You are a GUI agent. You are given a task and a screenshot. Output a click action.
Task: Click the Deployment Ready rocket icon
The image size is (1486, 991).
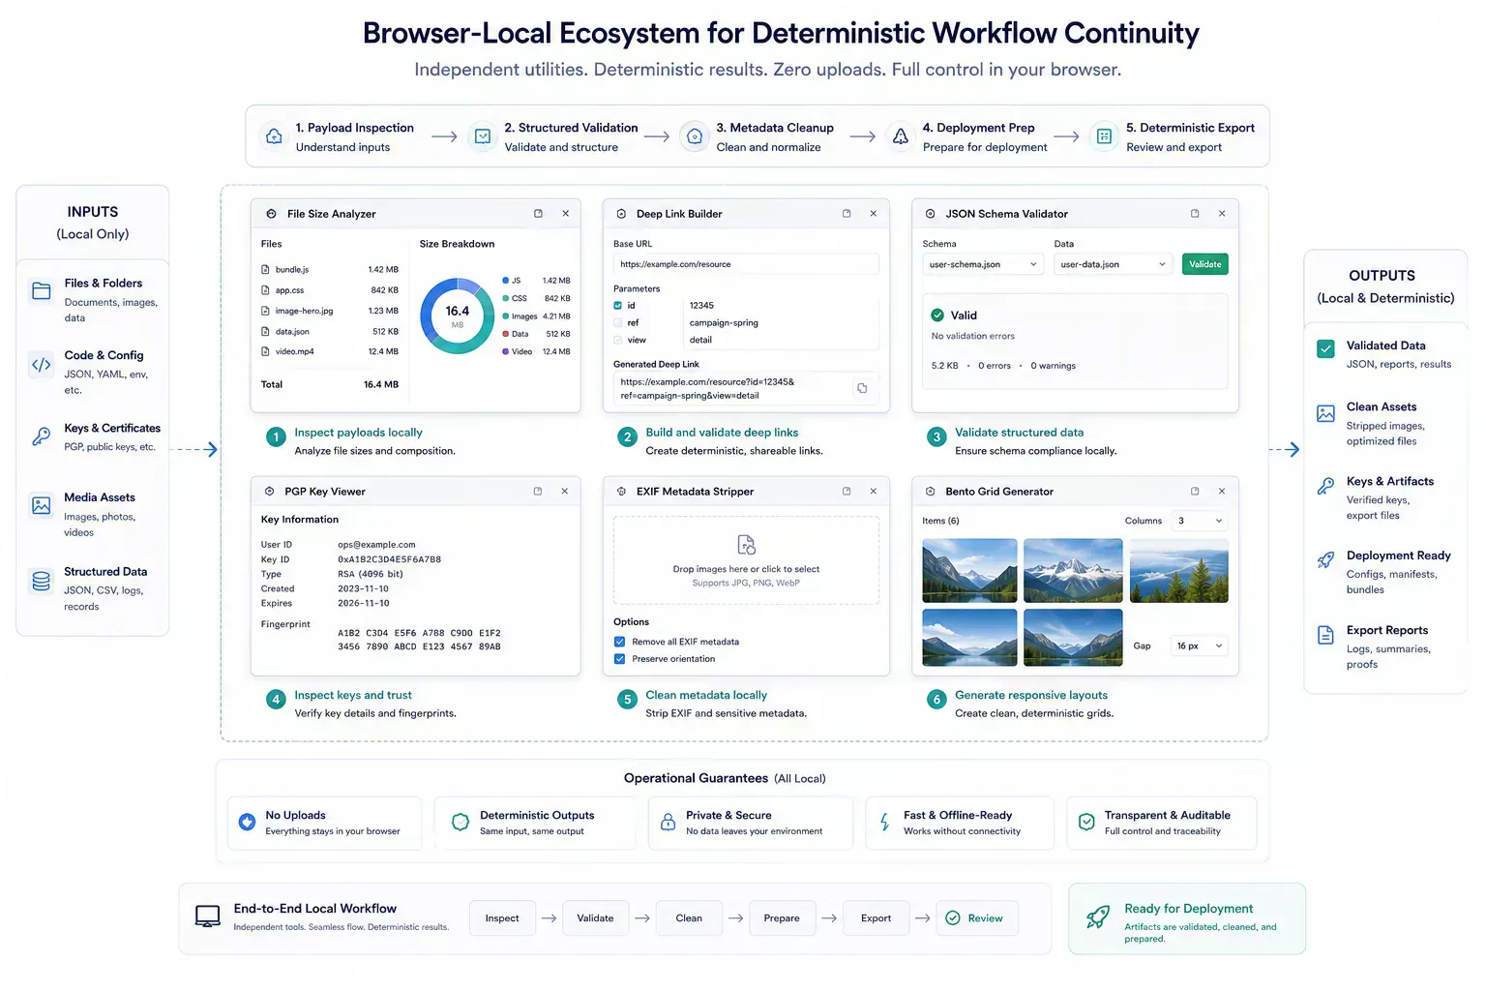point(1326,560)
